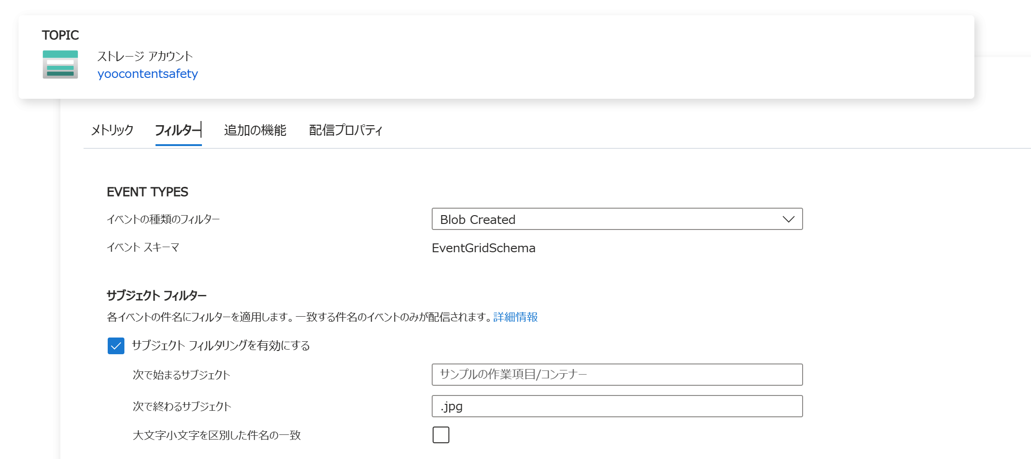
Task: Go to the 配信プロパティ tab
Action: pyautogui.click(x=346, y=130)
